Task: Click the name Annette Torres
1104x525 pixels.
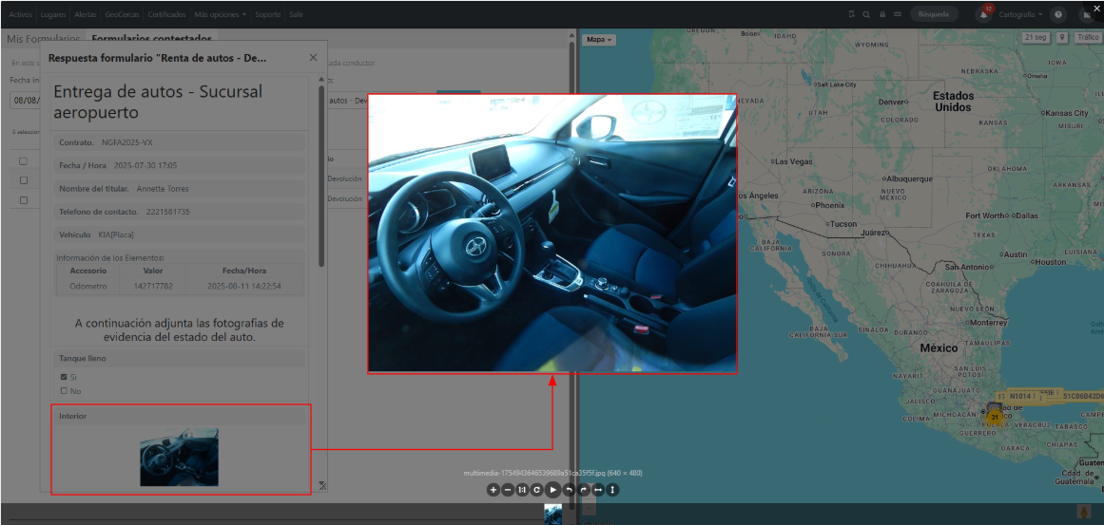Action: 163,189
